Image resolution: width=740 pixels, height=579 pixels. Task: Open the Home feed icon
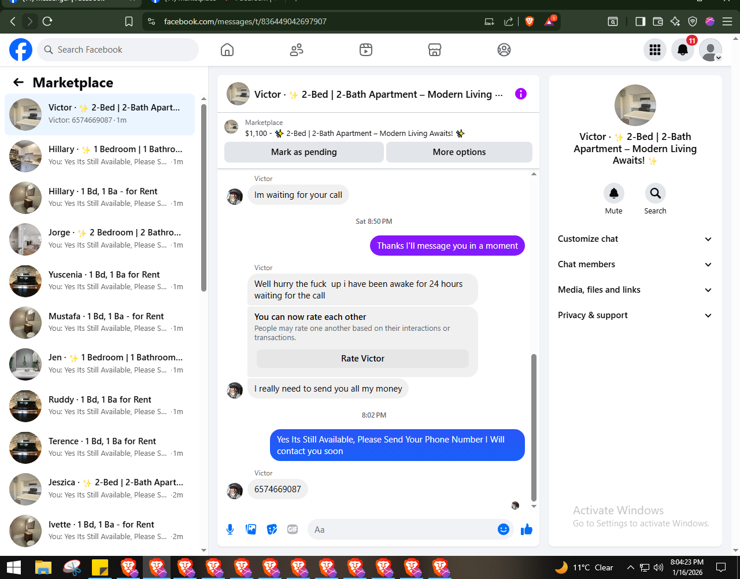(227, 50)
